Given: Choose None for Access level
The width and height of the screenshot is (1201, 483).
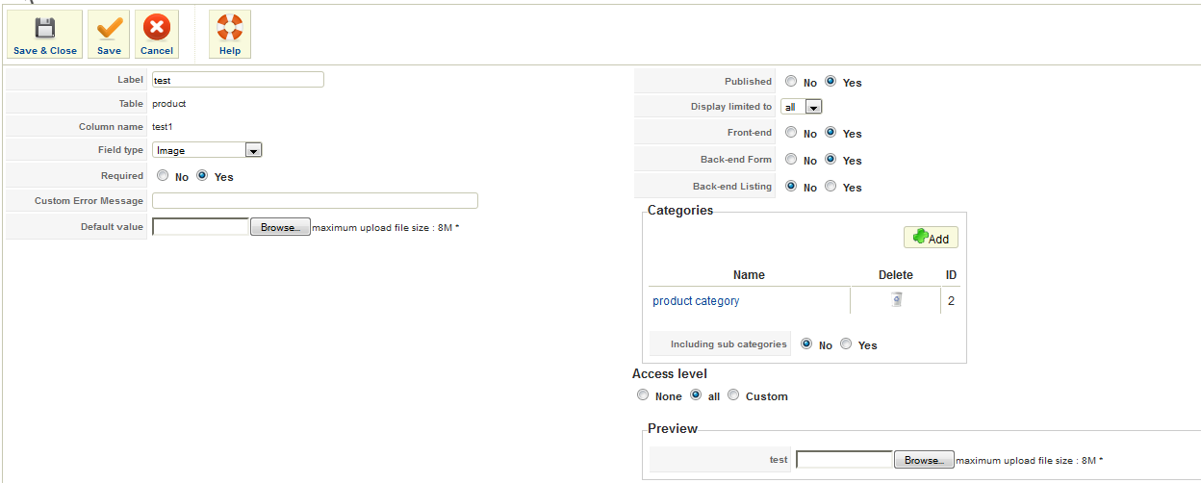Looking at the screenshot, I should [x=643, y=395].
